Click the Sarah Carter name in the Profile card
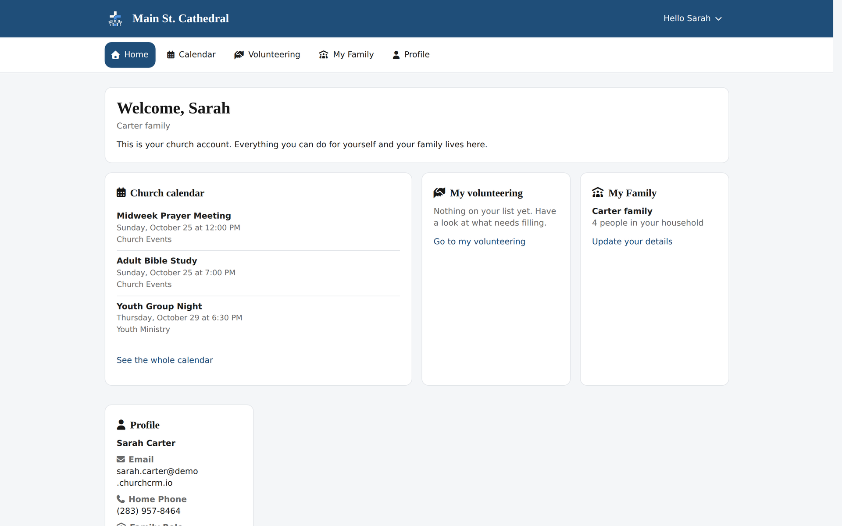 tap(146, 443)
